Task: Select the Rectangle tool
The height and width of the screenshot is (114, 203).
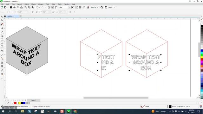Action: pyautogui.click(x=2, y=39)
